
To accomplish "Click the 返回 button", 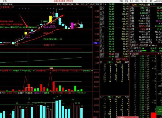I will point(97,4).
